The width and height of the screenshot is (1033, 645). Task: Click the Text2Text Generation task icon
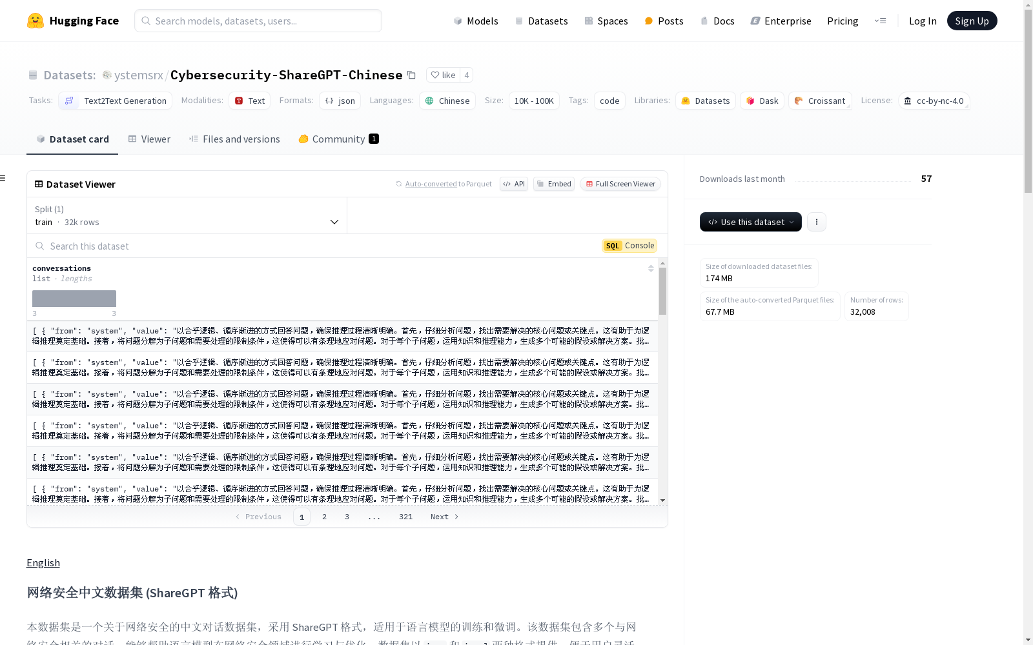point(69,101)
